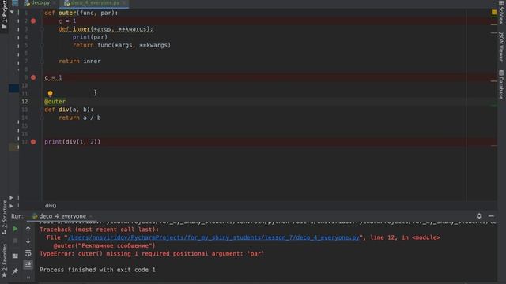Click Python file icon on deco.py tab

pos(27,2)
